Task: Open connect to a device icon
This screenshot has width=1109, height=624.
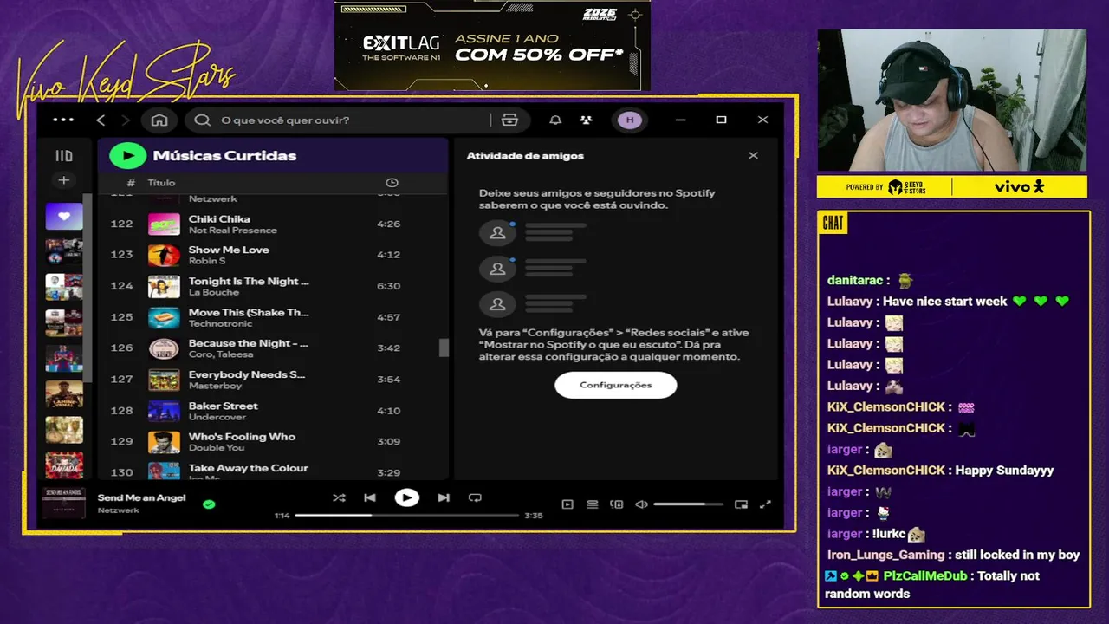Action: point(617,504)
